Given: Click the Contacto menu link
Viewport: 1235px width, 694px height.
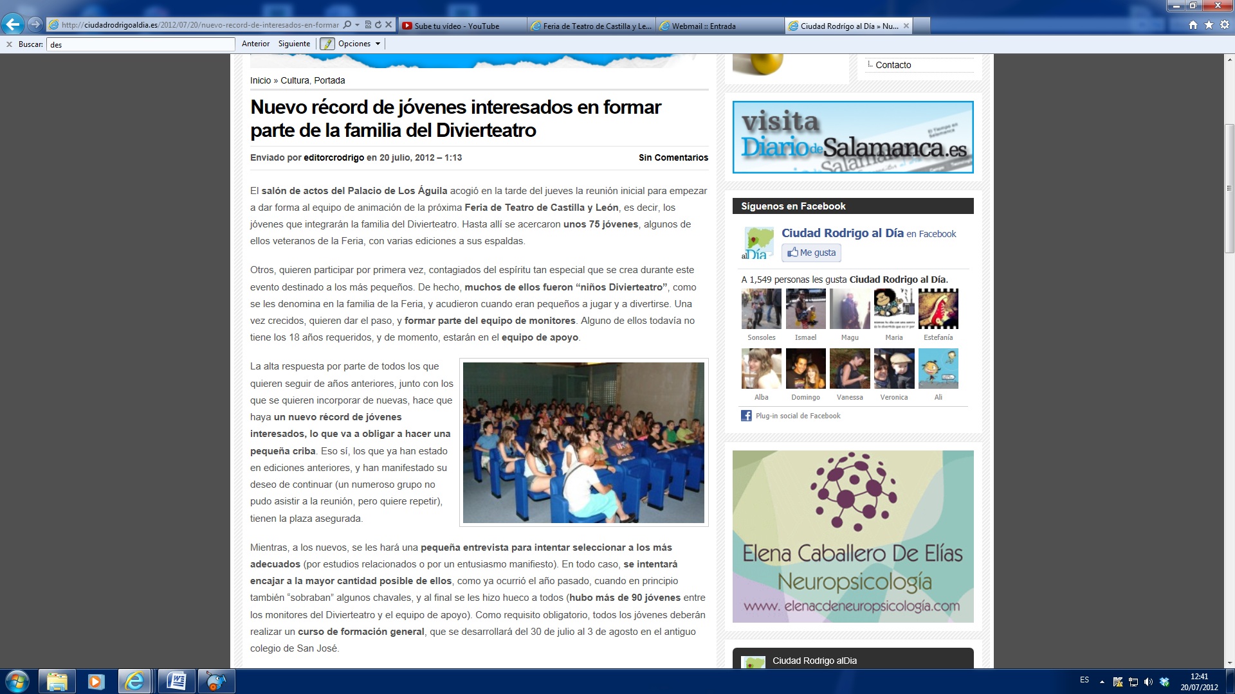Looking at the screenshot, I should 893,65.
